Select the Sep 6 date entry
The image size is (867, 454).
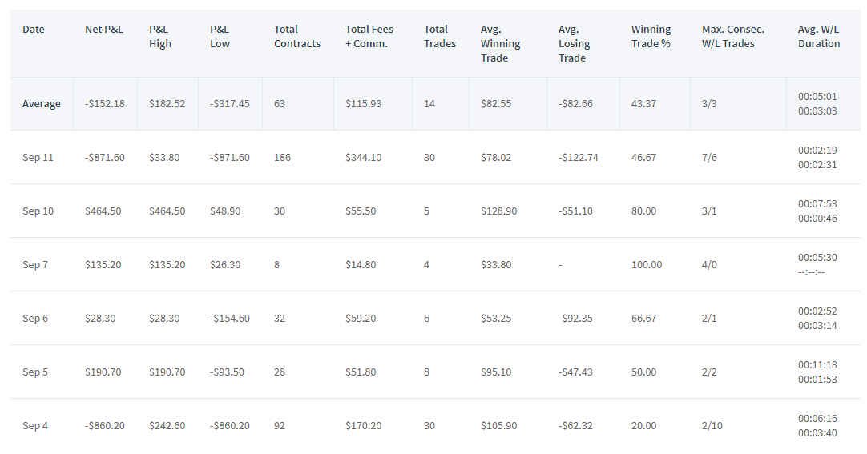click(34, 318)
